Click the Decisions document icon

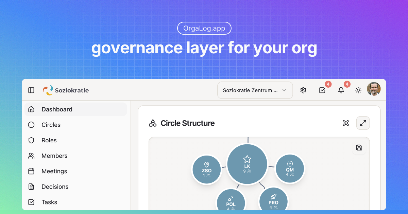pos(31,186)
